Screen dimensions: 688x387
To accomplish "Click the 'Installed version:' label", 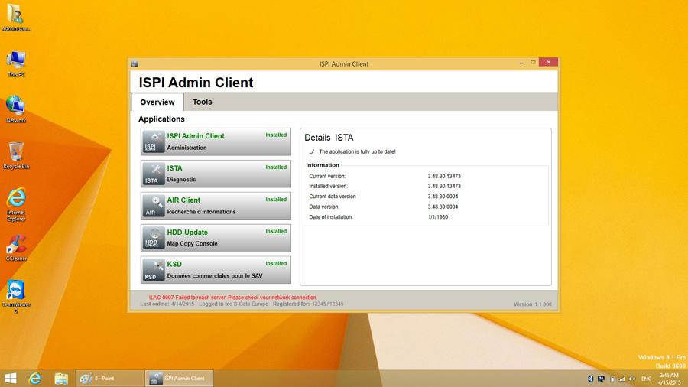I will click(x=328, y=186).
